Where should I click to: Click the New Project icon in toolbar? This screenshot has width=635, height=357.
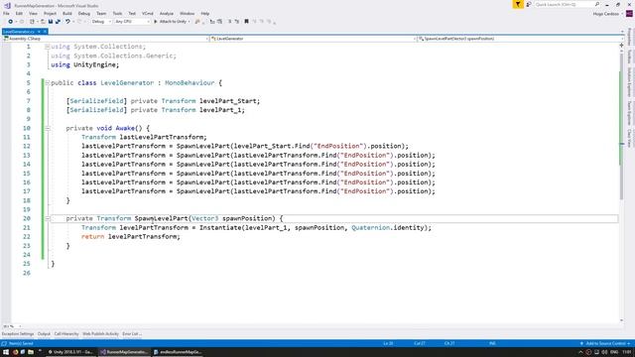coord(32,22)
